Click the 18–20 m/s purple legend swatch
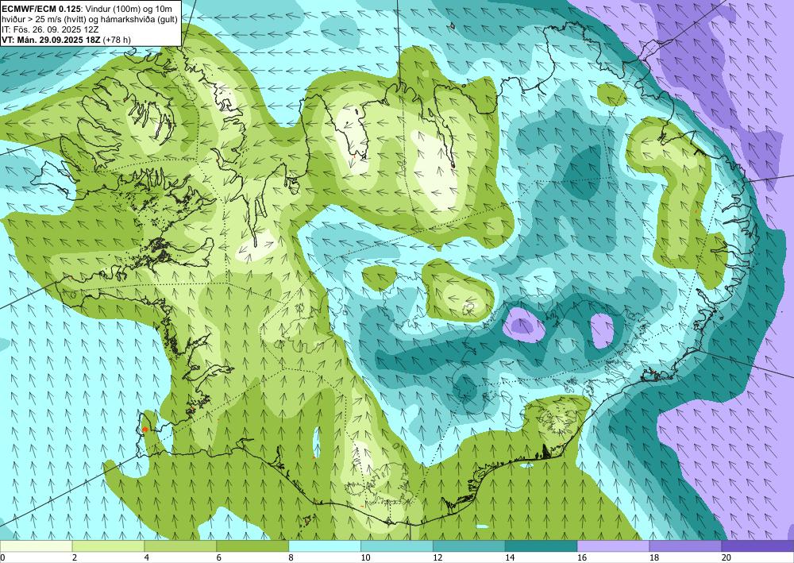This screenshot has width=794, height=563. click(686, 546)
